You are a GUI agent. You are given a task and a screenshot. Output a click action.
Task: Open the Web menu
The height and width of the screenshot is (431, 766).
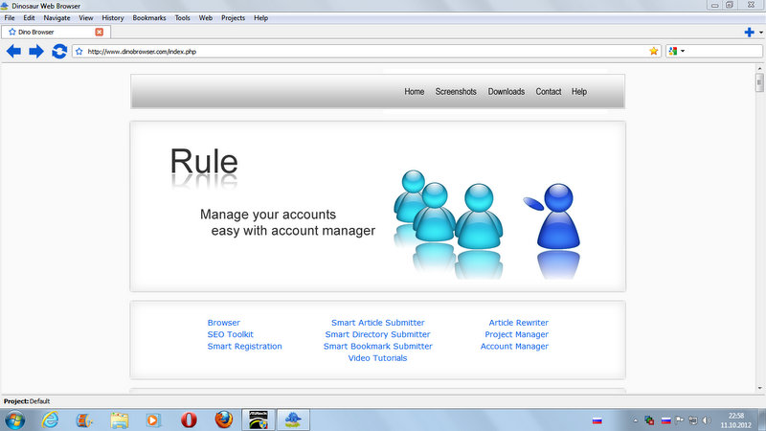(205, 17)
